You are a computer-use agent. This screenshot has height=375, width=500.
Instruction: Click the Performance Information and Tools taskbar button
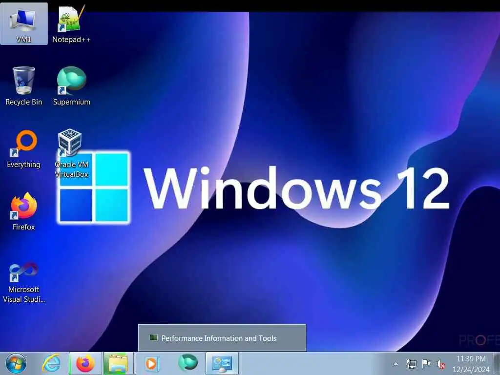[222, 363]
